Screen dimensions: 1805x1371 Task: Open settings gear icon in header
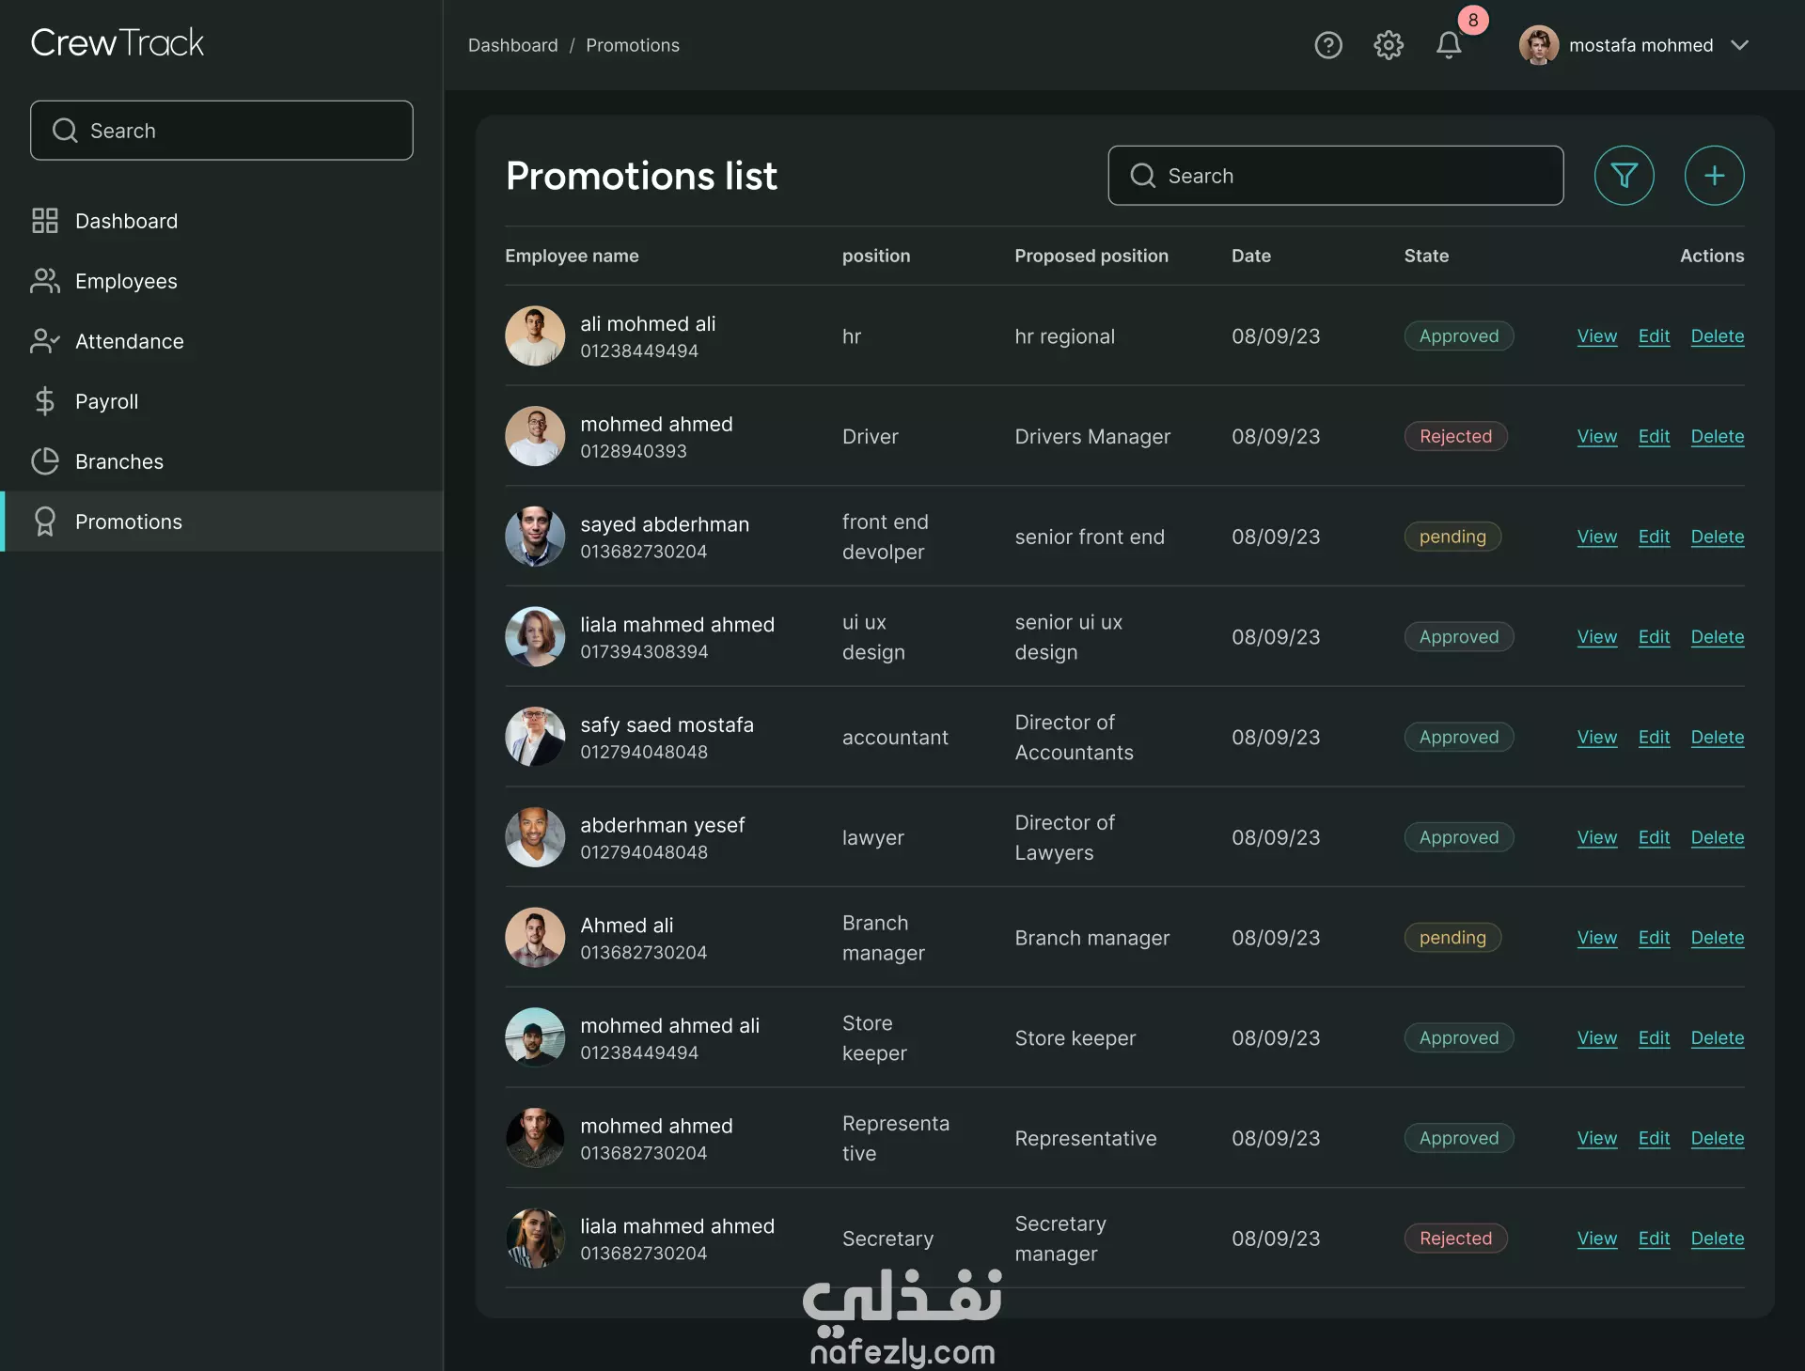(1388, 45)
